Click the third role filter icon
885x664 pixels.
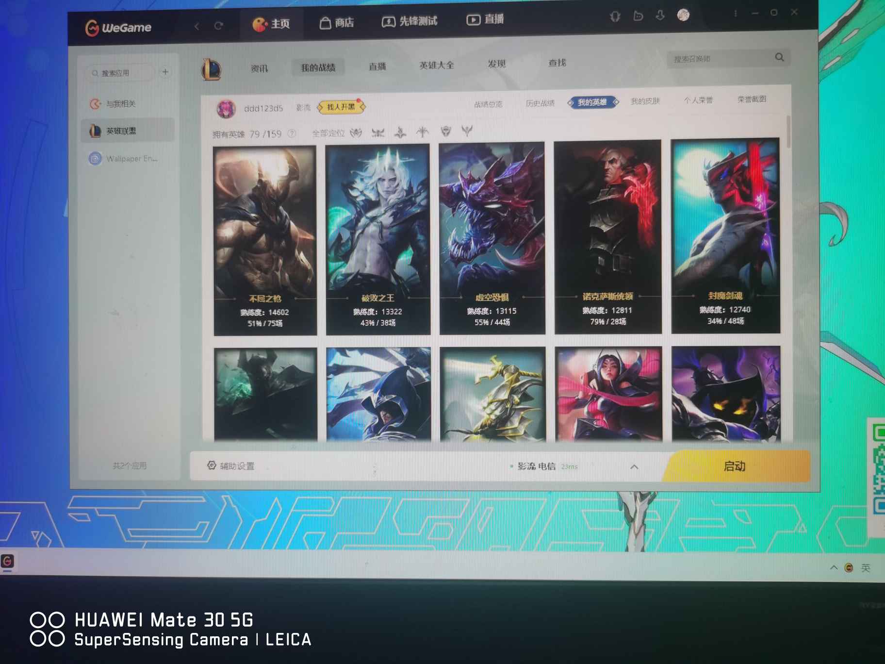[400, 132]
